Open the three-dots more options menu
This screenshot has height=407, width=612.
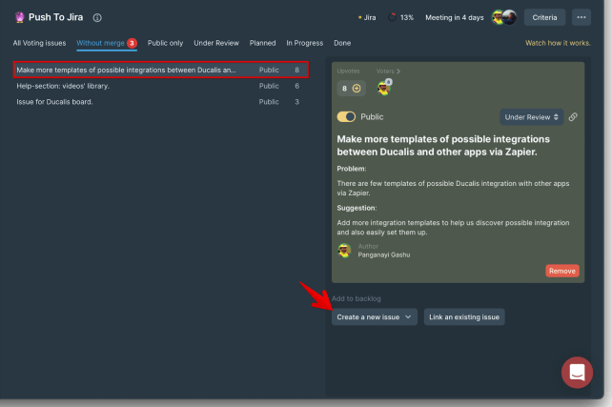[581, 17]
